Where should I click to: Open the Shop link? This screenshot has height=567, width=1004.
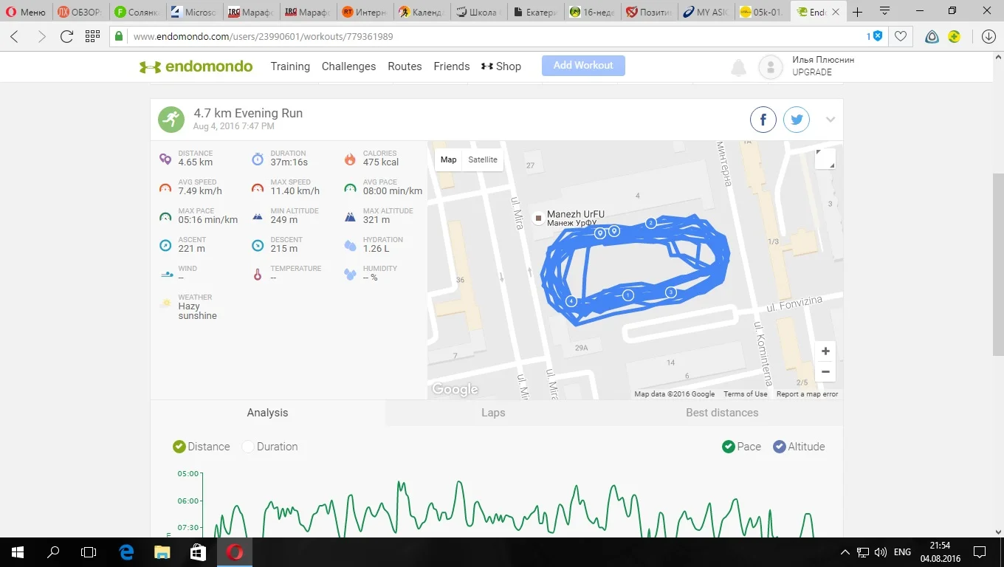coord(501,66)
